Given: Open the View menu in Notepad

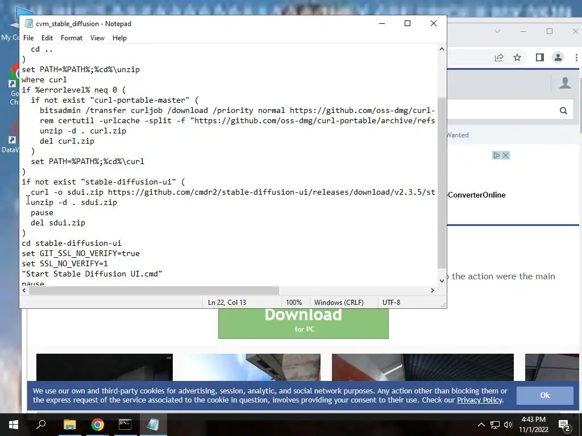Looking at the screenshot, I should click(97, 38).
